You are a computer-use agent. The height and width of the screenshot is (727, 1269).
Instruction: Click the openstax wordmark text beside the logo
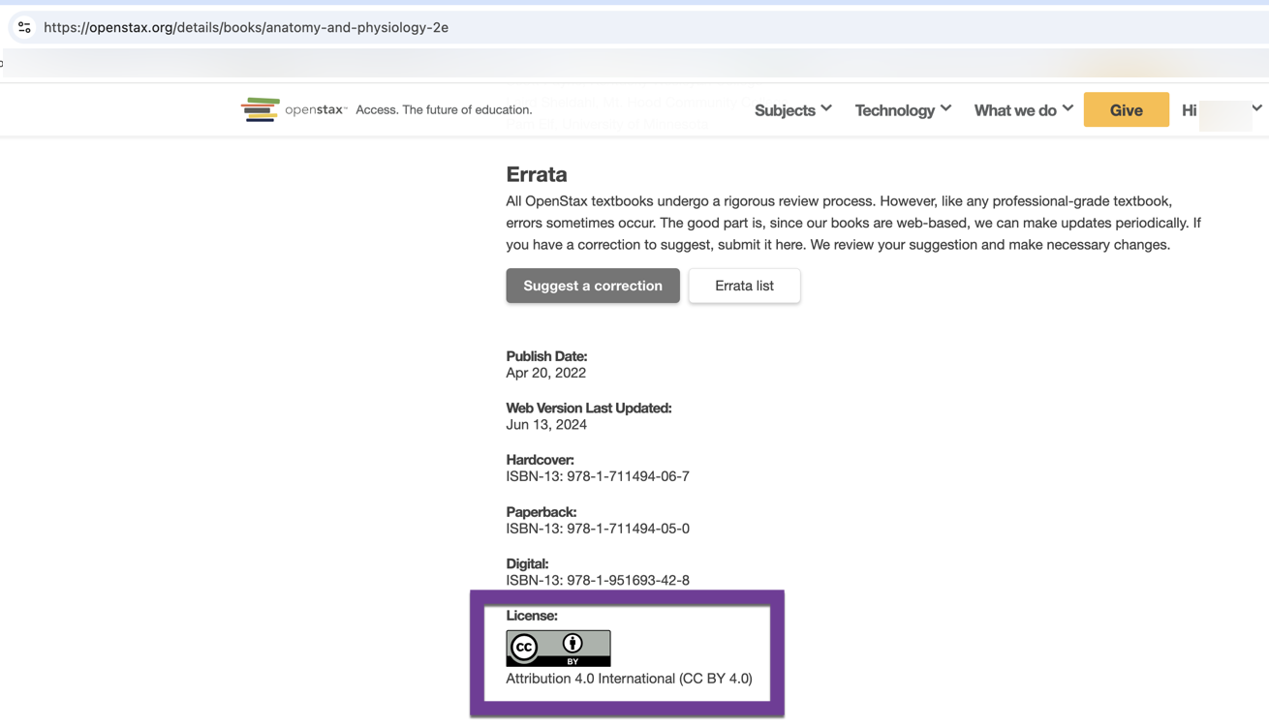click(316, 110)
